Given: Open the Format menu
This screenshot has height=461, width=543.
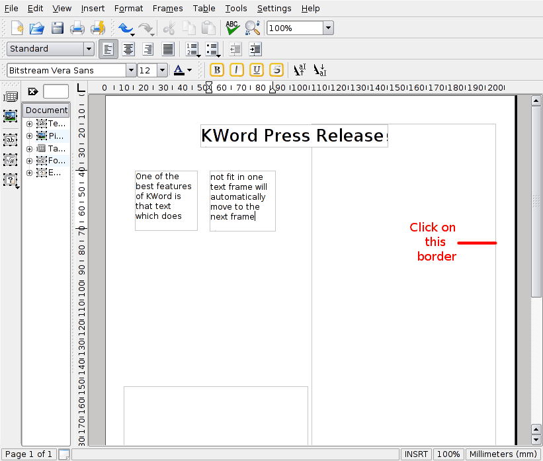Looking at the screenshot, I should [128, 9].
